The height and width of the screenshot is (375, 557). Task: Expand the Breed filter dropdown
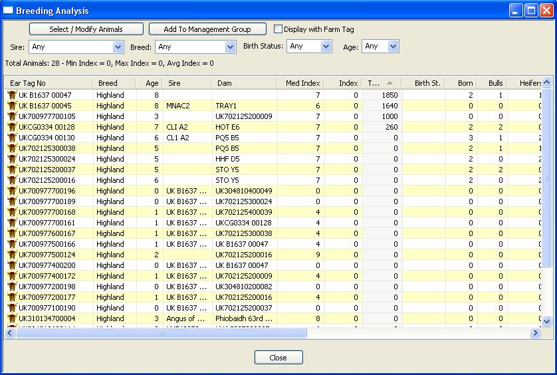[x=230, y=47]
